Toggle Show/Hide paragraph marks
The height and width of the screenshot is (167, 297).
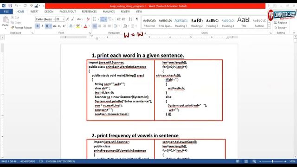tap(137, 19)
